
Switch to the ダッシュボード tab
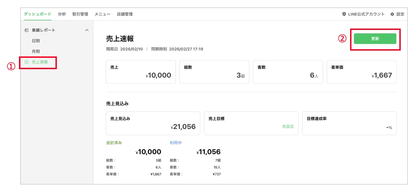click(x=38, y=14)
